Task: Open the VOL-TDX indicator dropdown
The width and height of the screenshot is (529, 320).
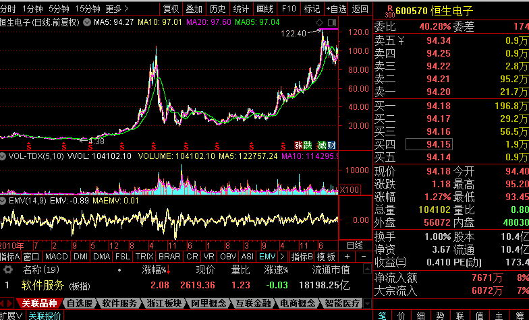Action: pos(3,156)
